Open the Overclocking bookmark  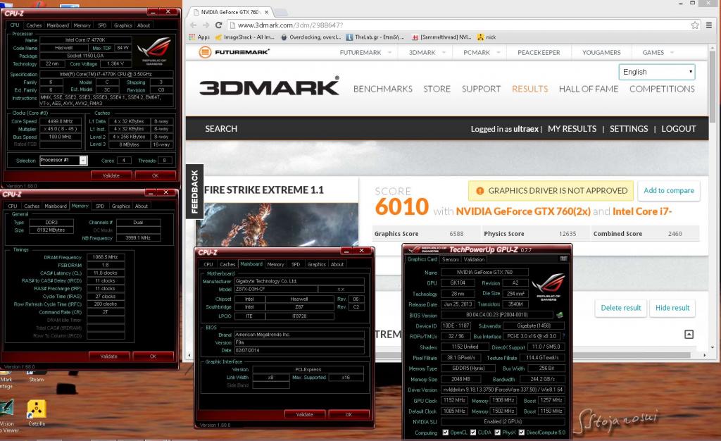point(311,37)
